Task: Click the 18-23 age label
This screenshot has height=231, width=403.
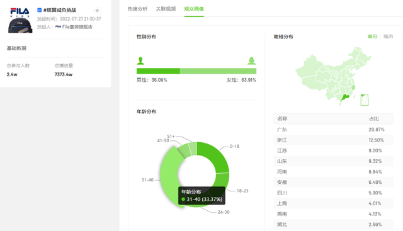Action: [242, 191]
